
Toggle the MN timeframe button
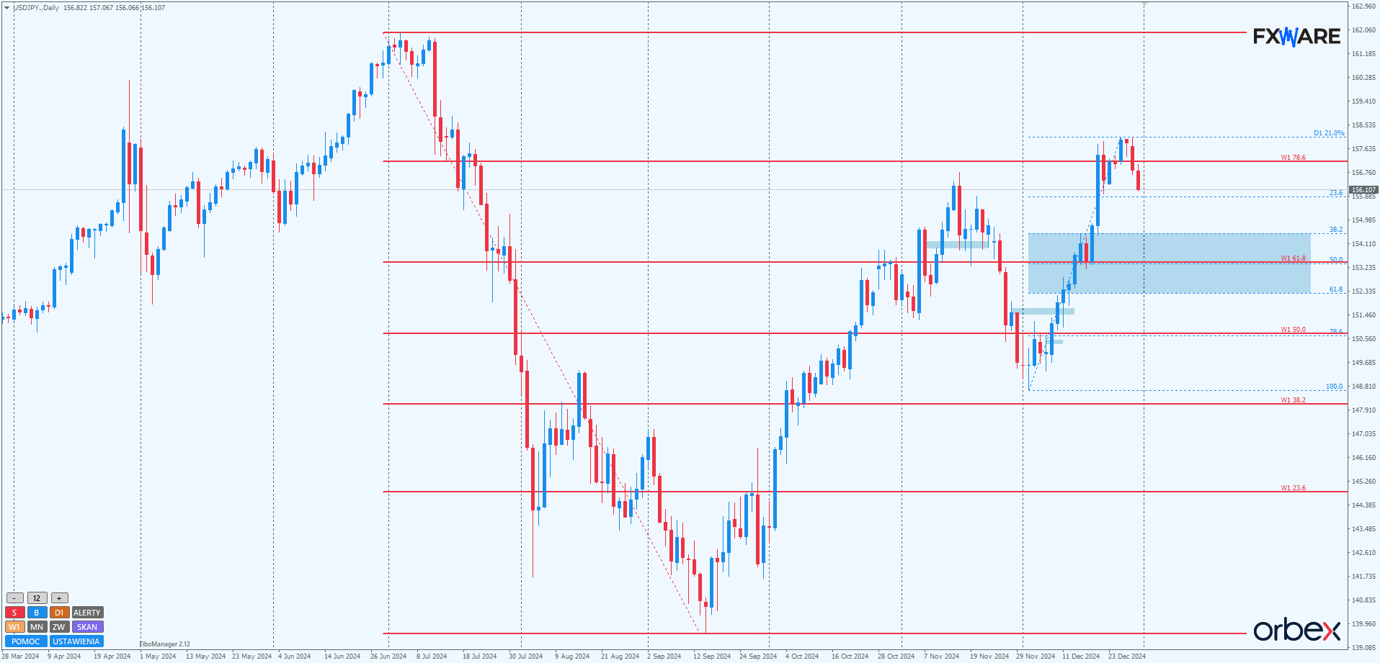37,627
